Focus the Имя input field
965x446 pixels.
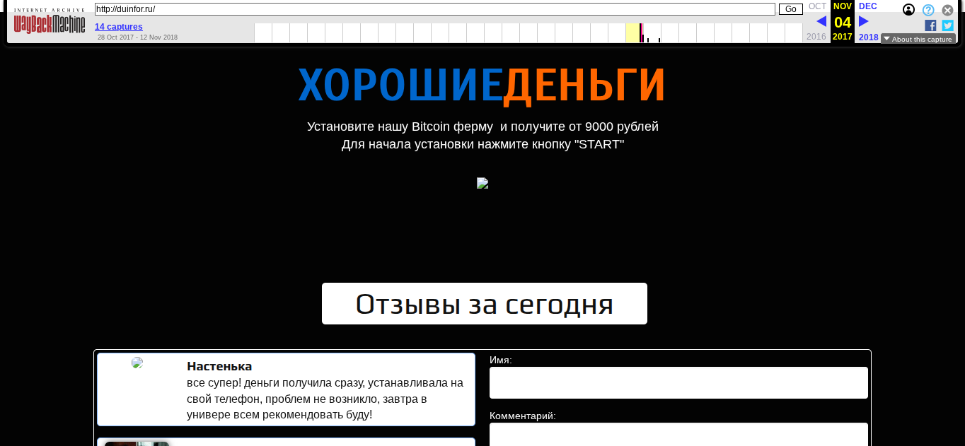tap(678, 382)
